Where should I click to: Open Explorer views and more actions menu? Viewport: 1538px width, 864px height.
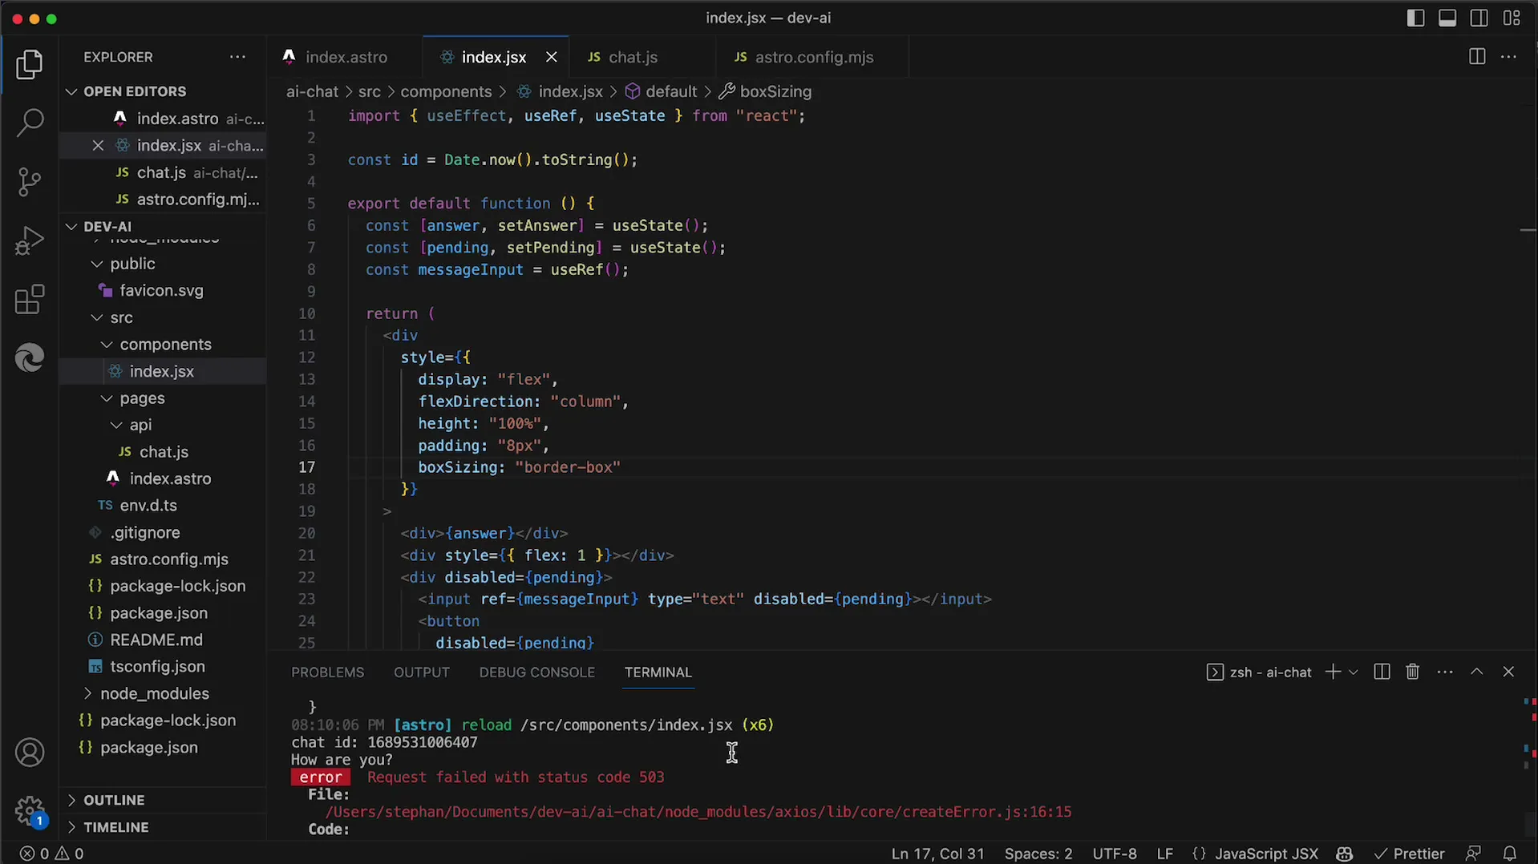(x=237, y=57)
